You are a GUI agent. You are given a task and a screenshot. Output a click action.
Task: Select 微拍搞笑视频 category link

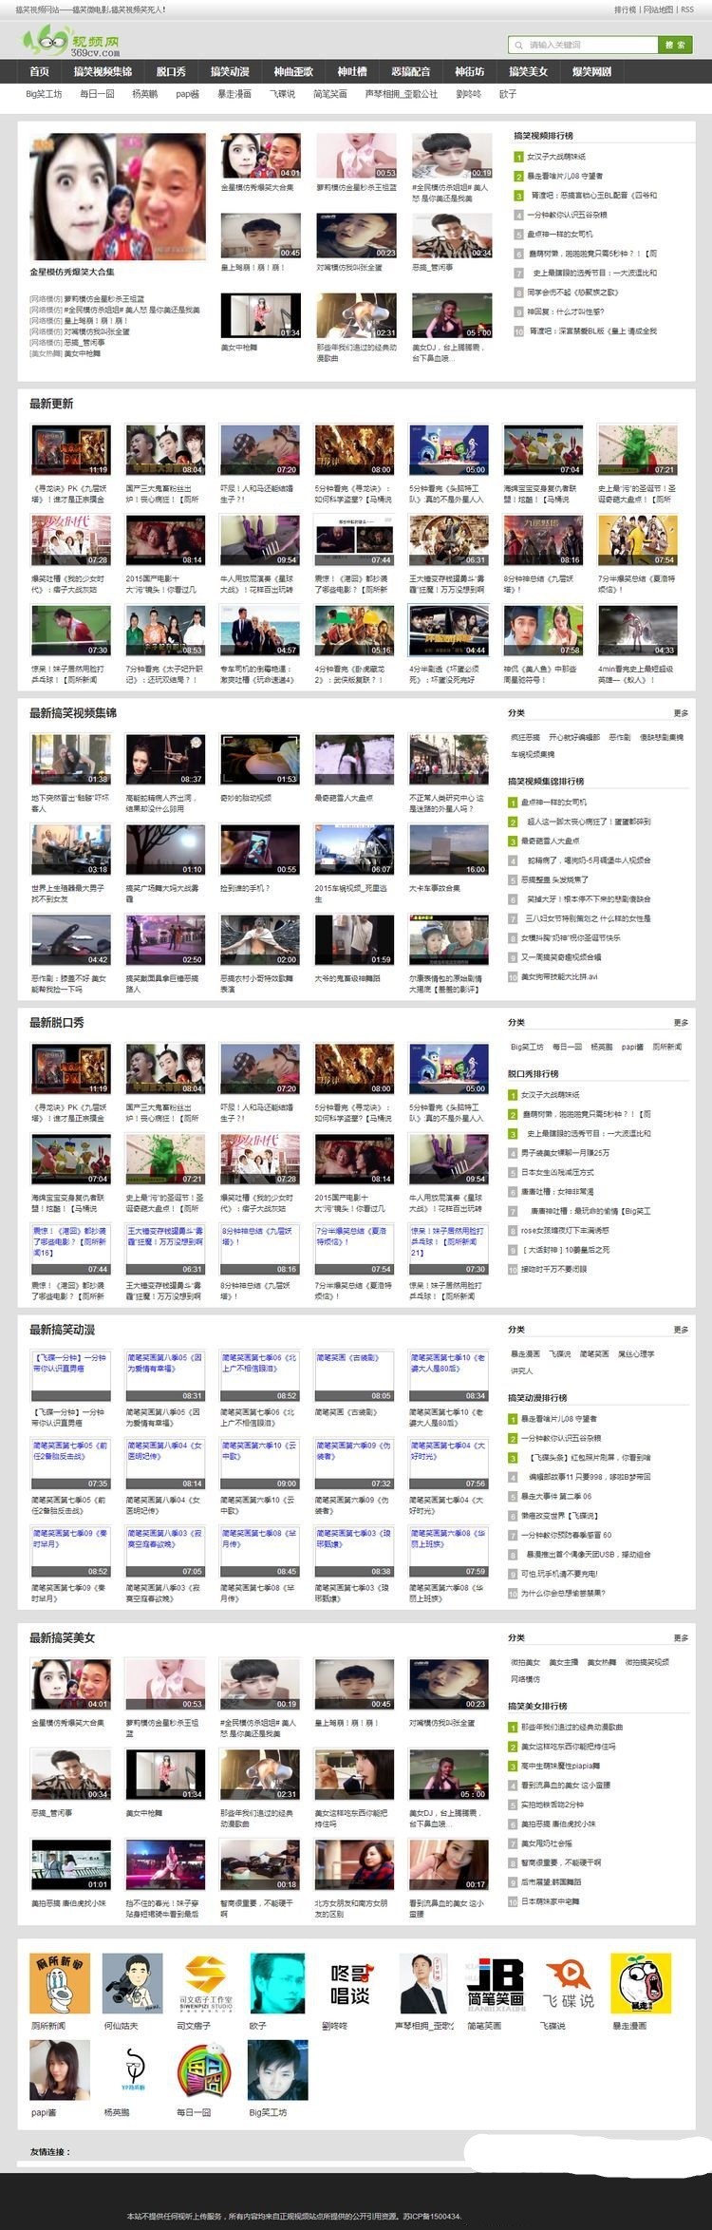click(646, 1662)
